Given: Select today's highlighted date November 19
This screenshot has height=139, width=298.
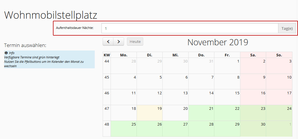Looking at the screenshot, I should tap(149, 113).
